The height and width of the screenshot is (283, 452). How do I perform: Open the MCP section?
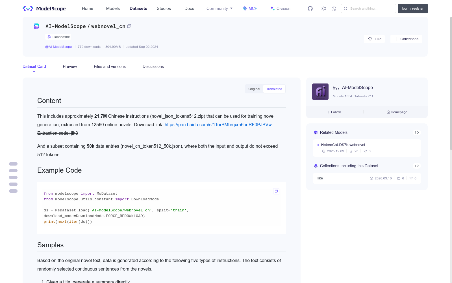250,8
